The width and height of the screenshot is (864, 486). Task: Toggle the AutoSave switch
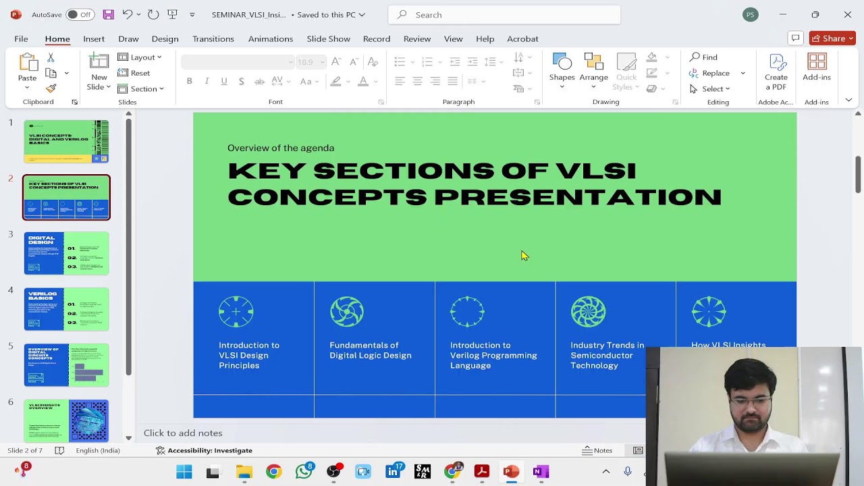(80, 14)
